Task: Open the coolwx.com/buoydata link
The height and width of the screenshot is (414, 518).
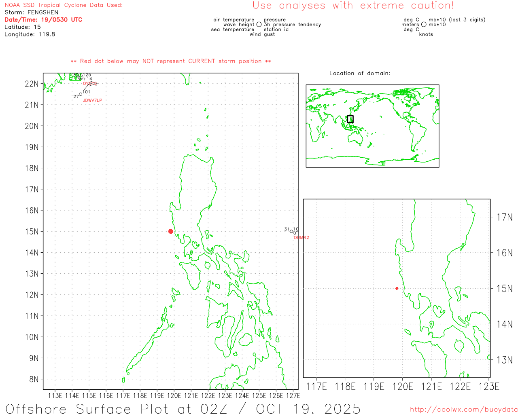Action: (463, 410)
